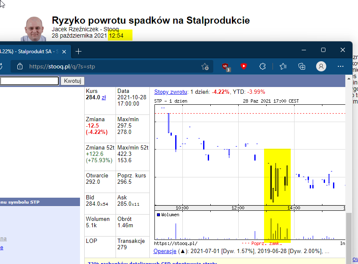The height and width of the screenshot is (264, 358).
Task: Click the Poprz. zamk. chart legend
Action: click(262, 243)
